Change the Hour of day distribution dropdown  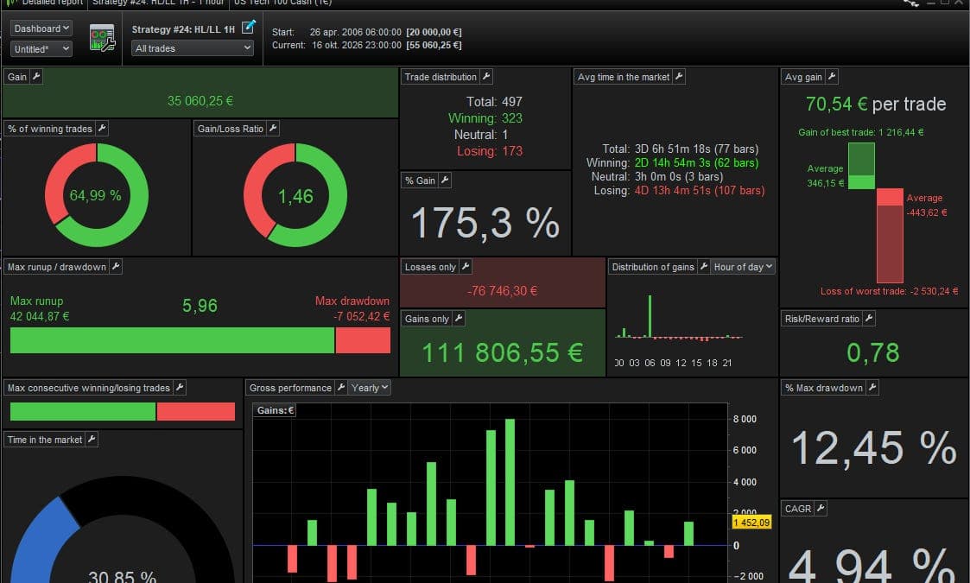743,267
